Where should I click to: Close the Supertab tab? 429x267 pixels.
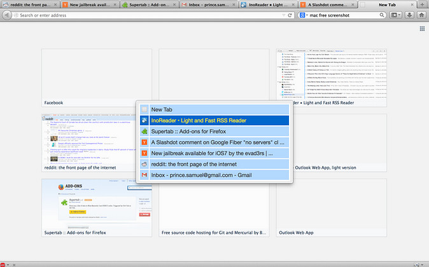[174, 4]
